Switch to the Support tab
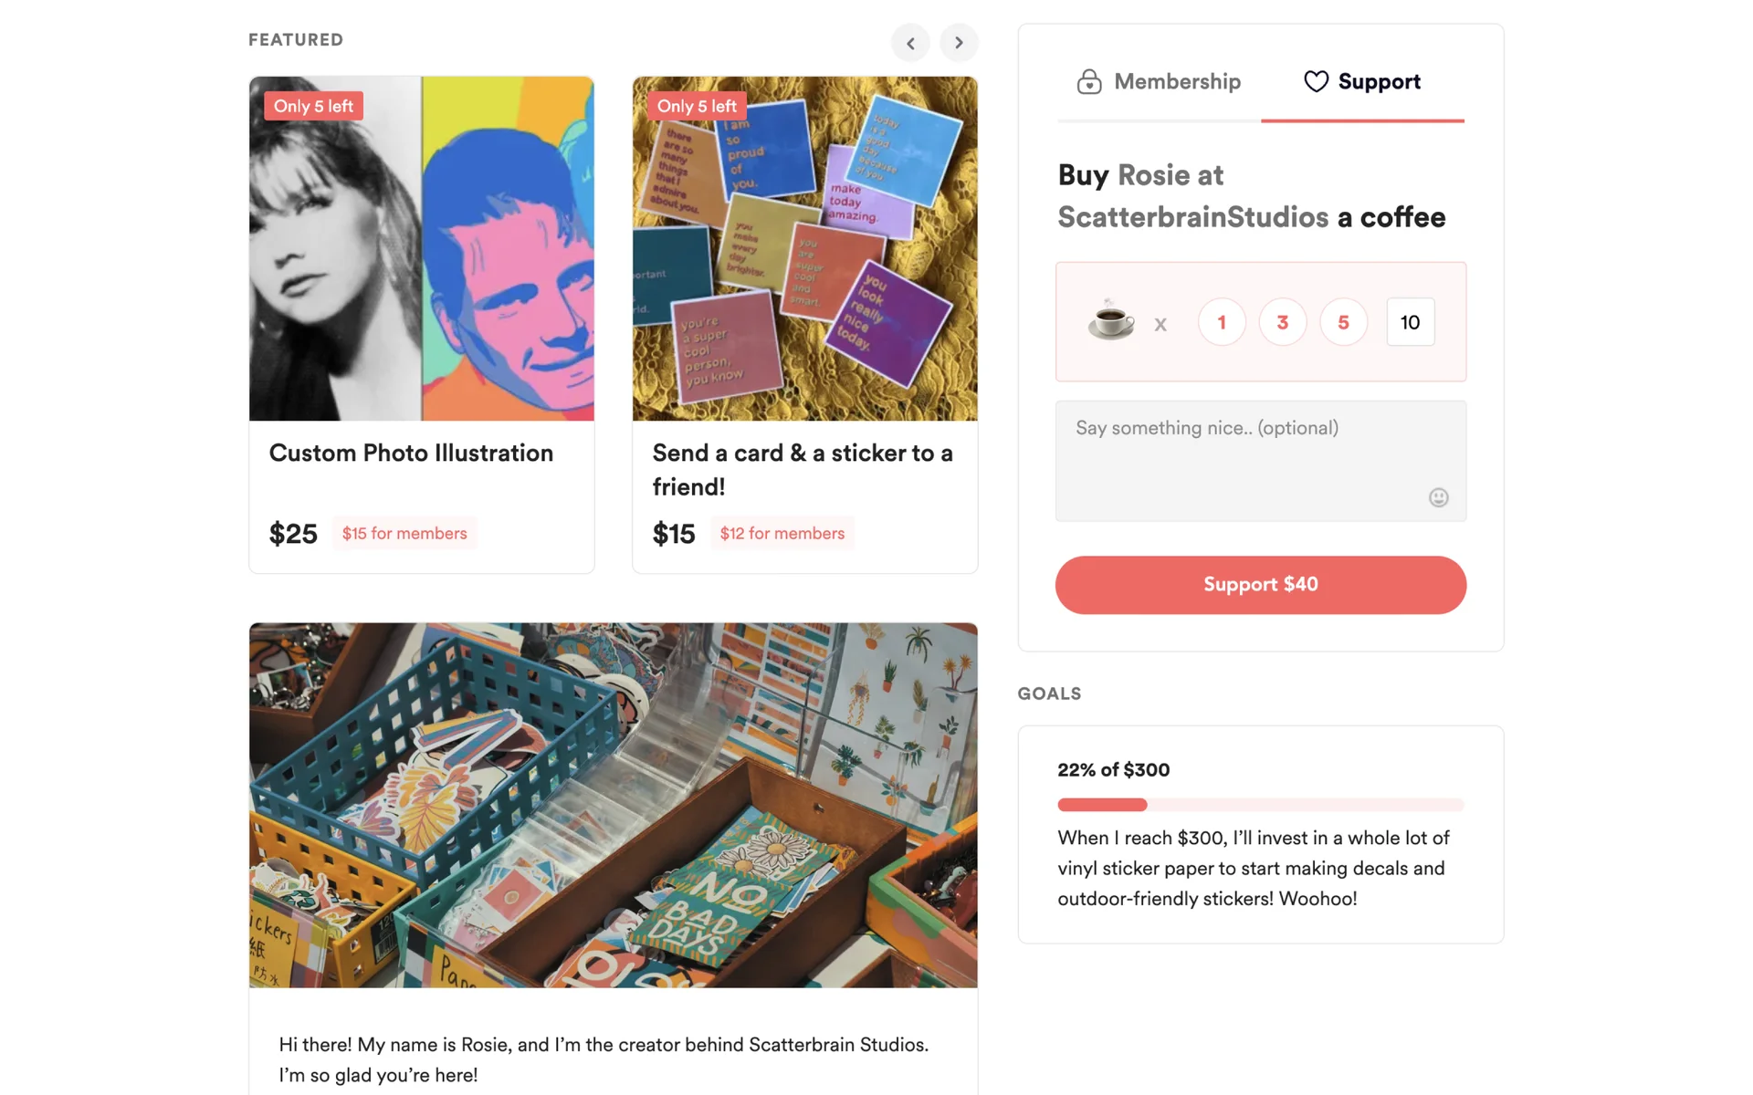 click(x=1362, y=82)
